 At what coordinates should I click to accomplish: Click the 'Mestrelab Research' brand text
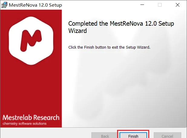pyautogui.click(x=31, y=117)
